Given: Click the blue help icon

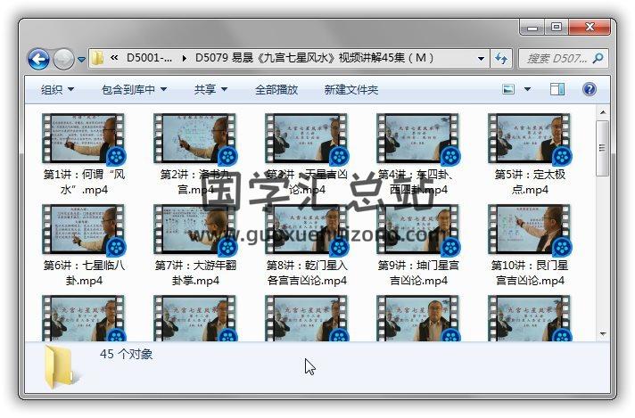Looking at the screenshot, I should 589,90.
